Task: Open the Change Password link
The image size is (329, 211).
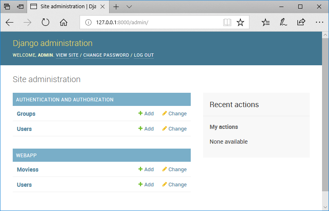Action: coord(106,55)
